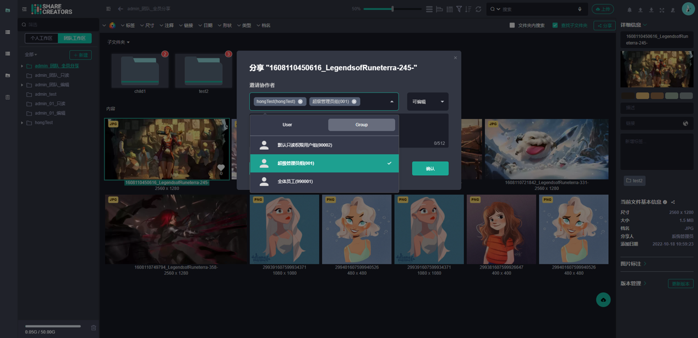Click the fullscreen expand icon at top right
The height and width of the screenshot is (338, 698).
662,10
